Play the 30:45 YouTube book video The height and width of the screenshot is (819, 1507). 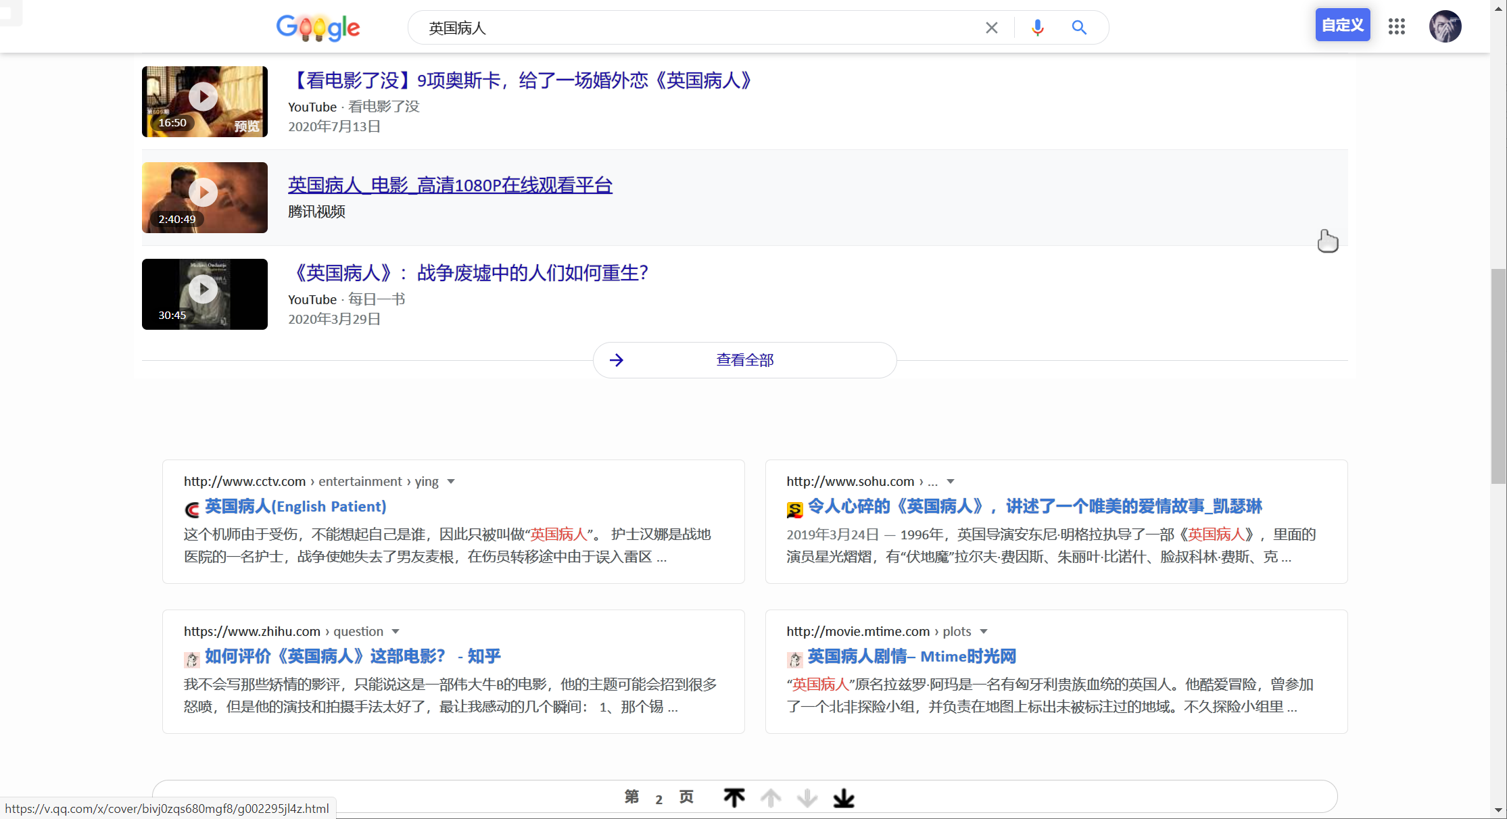click(x=204, y=289)
